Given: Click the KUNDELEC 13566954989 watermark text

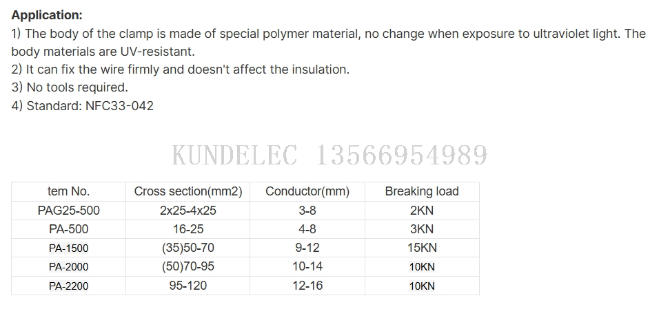Looking at the screenshot, I should click(x=329, y=156).
